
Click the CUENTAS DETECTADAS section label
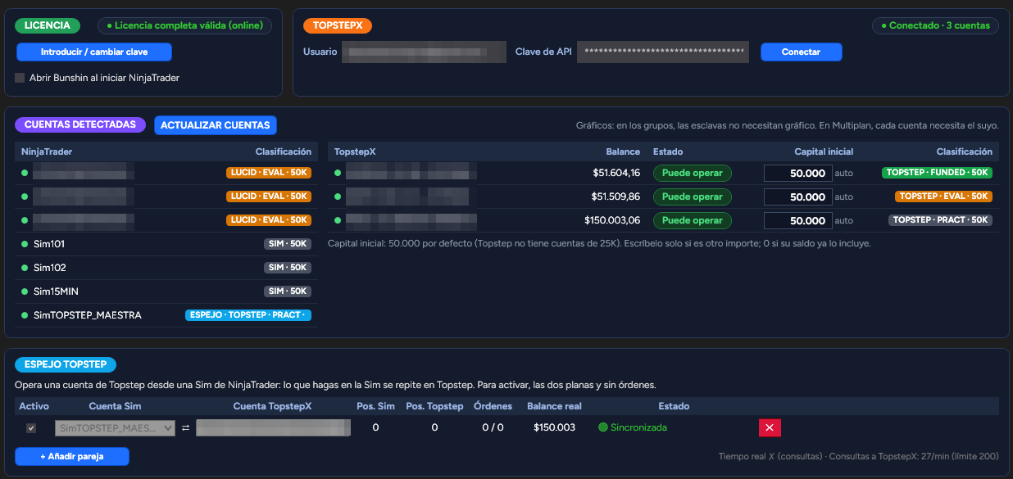(80, 124)
